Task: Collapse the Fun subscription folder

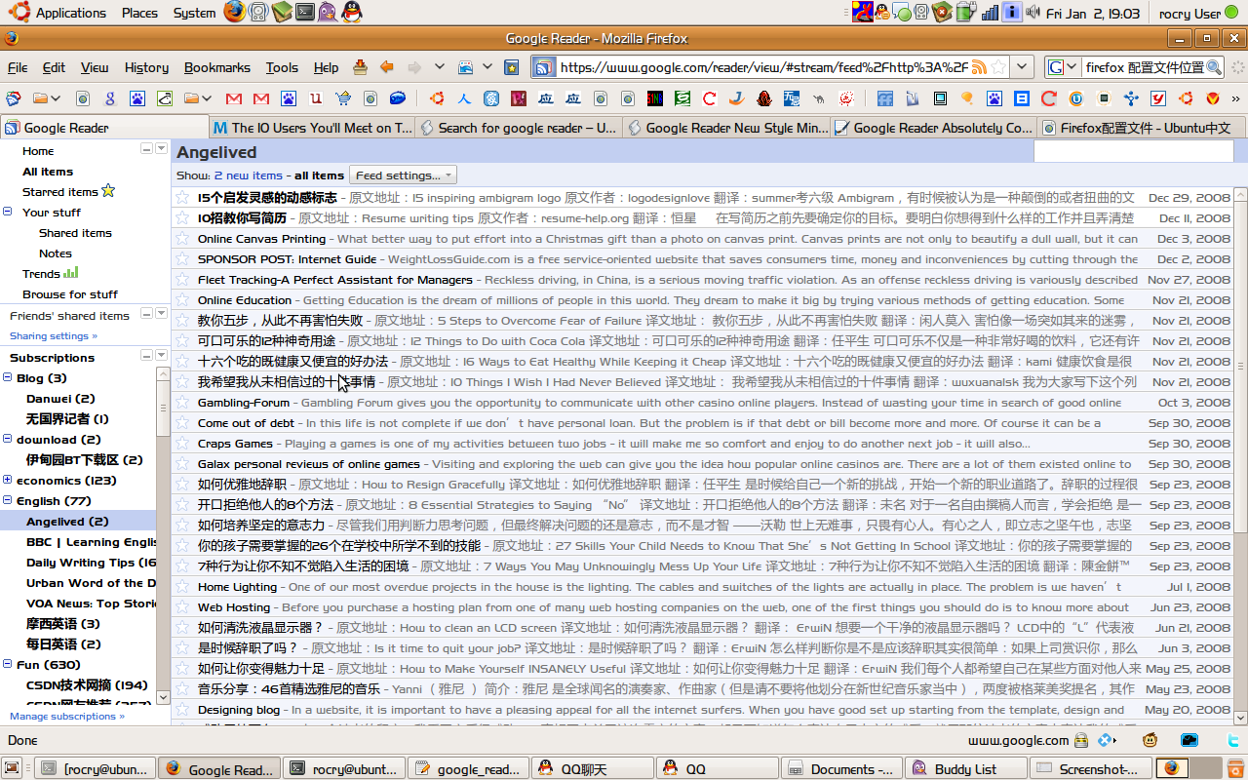Action: (8, 664)
